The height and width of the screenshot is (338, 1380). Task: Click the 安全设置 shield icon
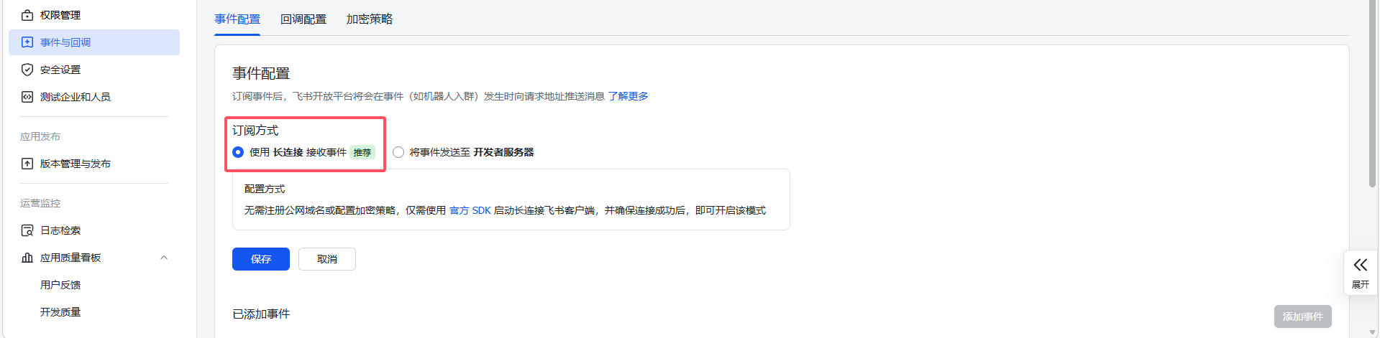[27, 70]
